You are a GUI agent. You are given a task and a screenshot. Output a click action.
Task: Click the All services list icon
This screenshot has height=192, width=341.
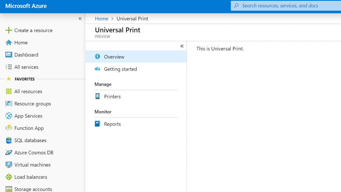point(9,67)
